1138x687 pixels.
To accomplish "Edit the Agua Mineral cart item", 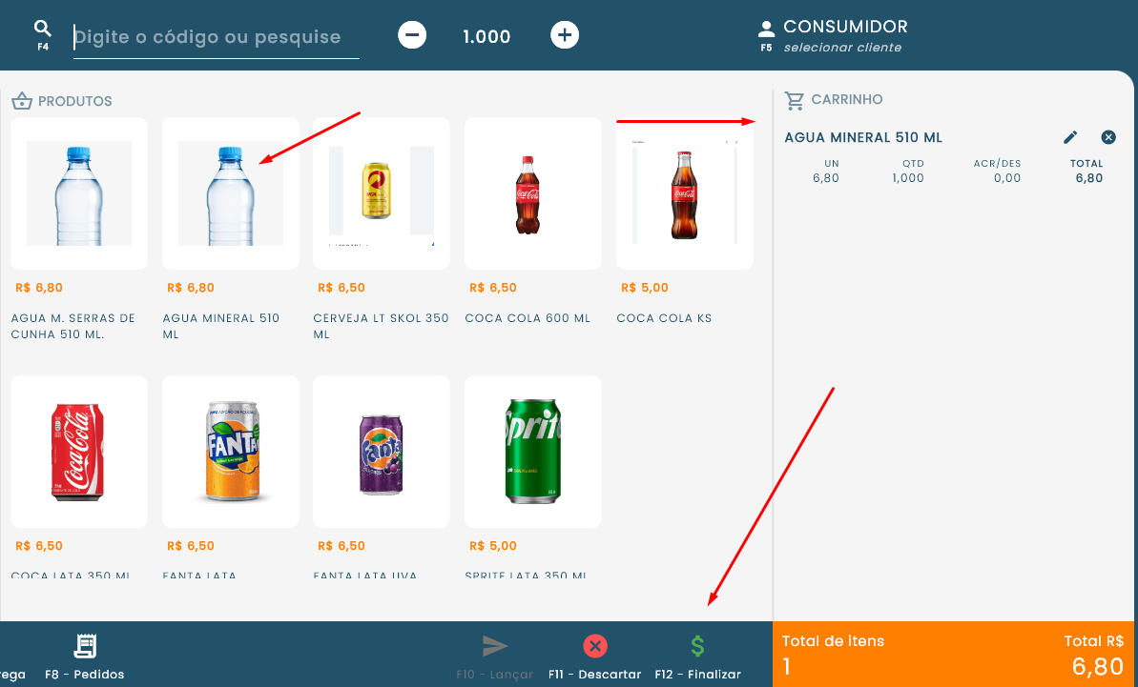I will pyautogui.click(x=1070, y=137).
